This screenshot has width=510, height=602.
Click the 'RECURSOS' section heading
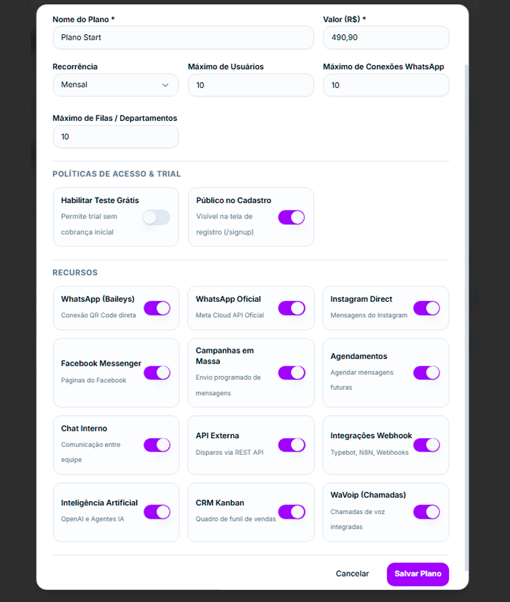pyautogui.click(x=75, y=273)
